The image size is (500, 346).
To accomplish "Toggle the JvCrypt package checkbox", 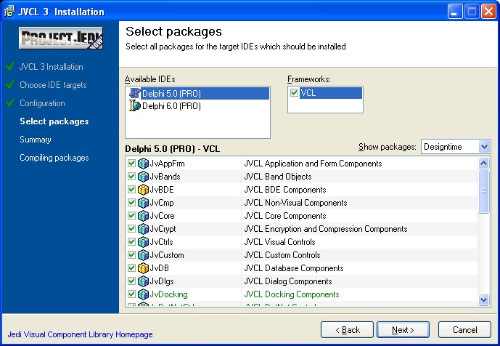I will click(131, 229).
